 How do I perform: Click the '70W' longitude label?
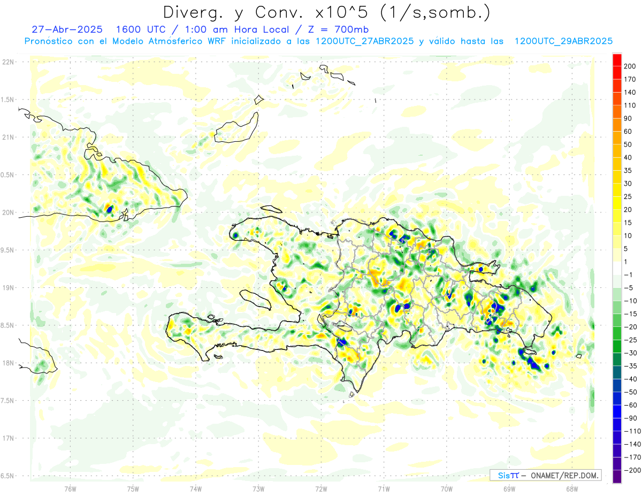tap(447, 489)
